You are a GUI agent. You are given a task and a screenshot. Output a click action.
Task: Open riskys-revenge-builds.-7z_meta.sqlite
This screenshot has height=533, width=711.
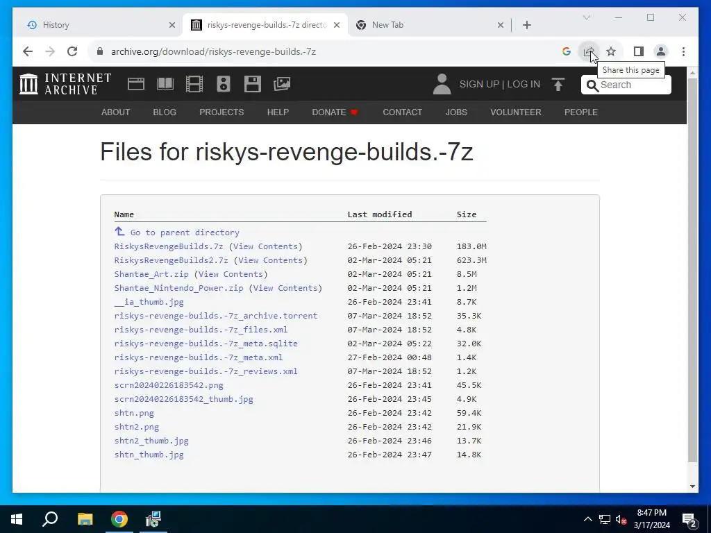(206, 344)
